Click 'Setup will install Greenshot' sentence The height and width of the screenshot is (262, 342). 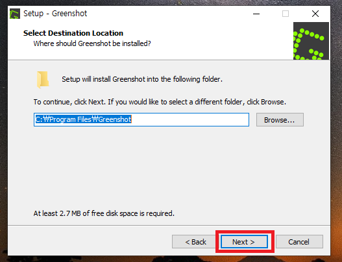(x=142, y=79)
